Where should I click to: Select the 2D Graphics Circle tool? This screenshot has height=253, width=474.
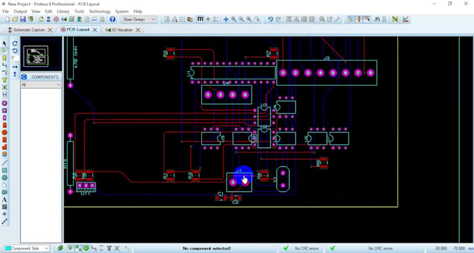tap(5, 178)
